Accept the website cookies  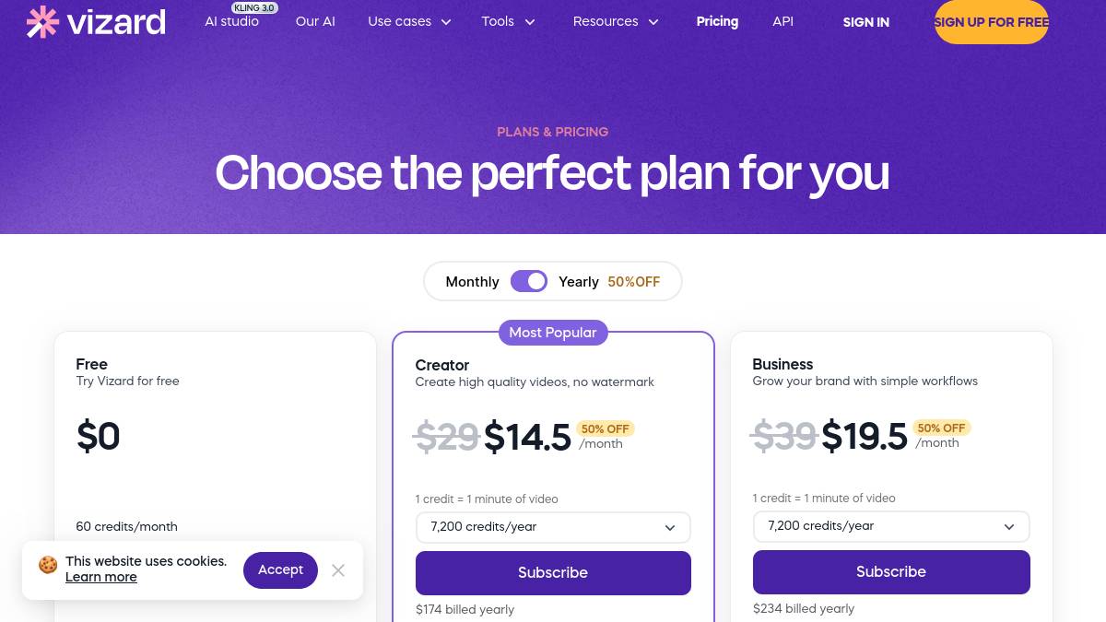(x=280, y=569)
